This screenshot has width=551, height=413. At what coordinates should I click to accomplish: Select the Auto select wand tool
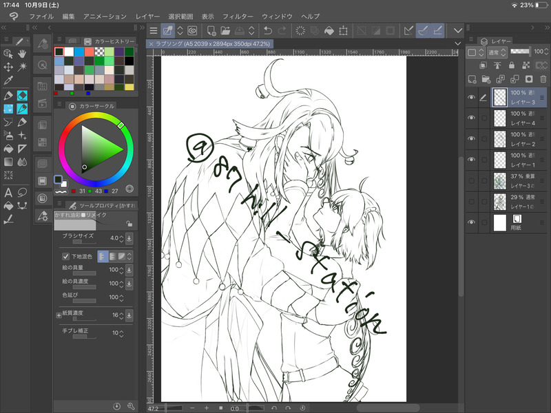click(x=22, y=67)
